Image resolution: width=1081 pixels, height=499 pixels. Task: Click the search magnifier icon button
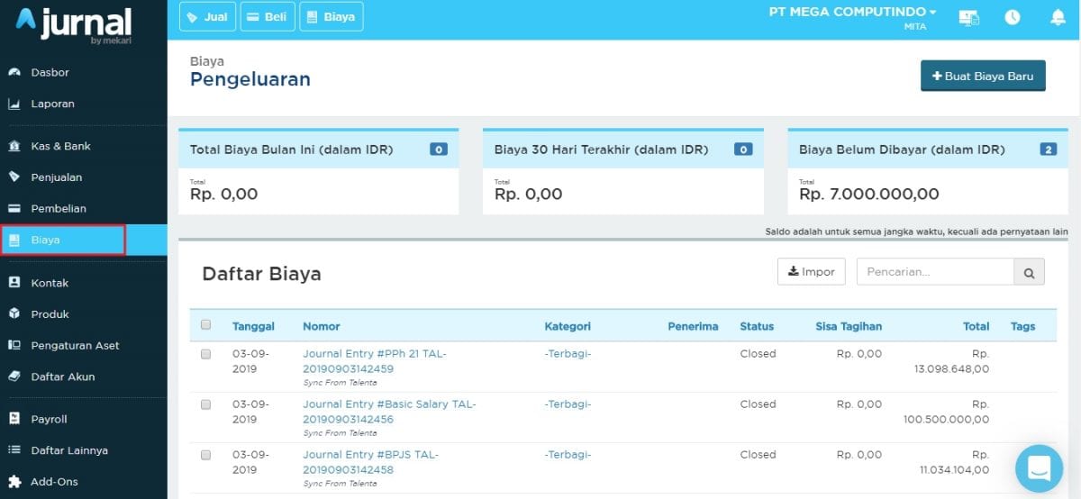click(x=1029, y=272)
